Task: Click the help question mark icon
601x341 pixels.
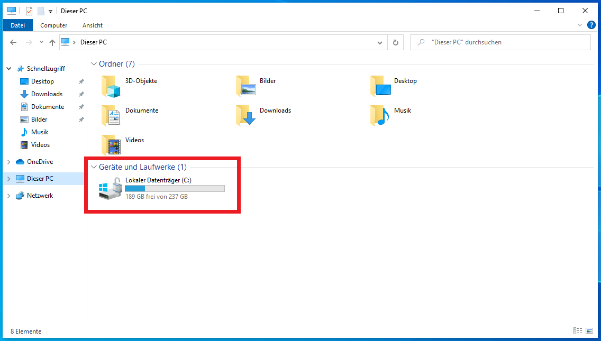Action: pos(591,25)
